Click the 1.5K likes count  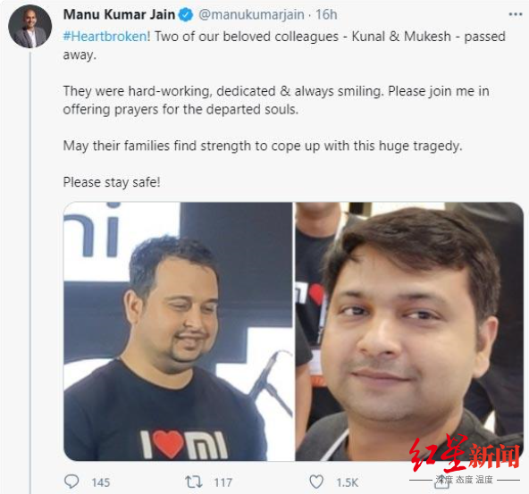tap(347, 482)
